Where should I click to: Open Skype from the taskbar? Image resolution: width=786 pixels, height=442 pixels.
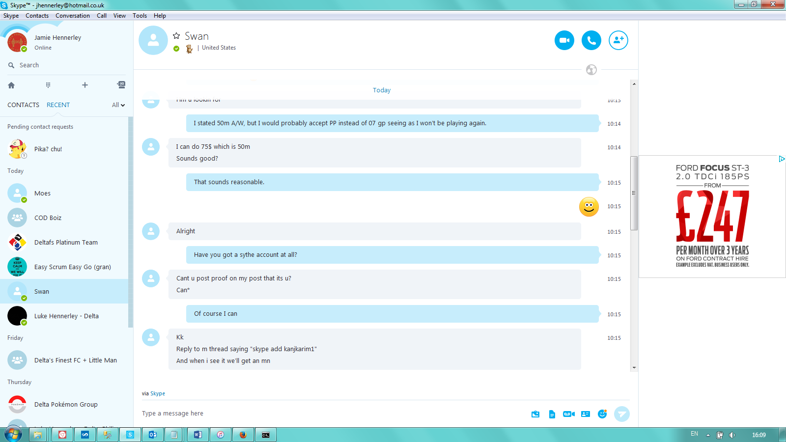pyautogui.click(x=130, y=435)
